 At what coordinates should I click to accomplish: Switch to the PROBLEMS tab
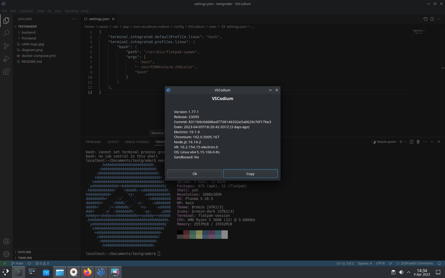click(93, 142)
